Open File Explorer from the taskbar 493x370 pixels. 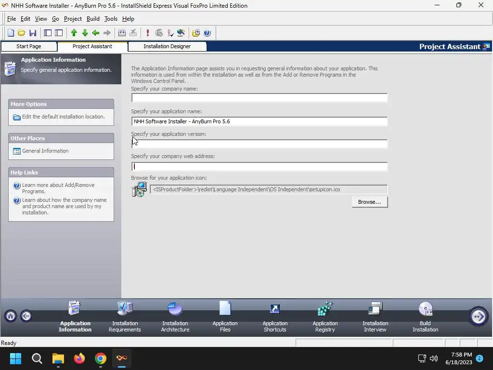coord(58,358)
